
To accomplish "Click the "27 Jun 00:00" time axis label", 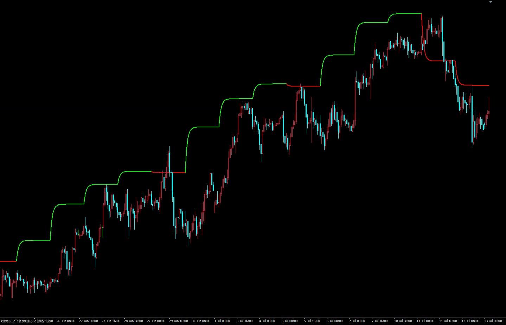I will click(89, 321).
